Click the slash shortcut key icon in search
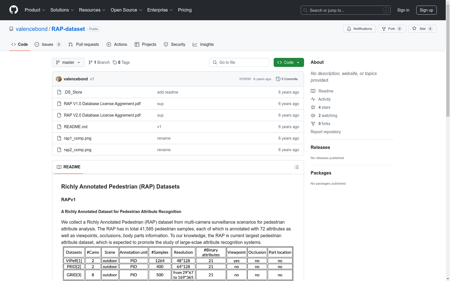Image resolution: width=450 pixels, height=281 pixels. click(386, 10)
